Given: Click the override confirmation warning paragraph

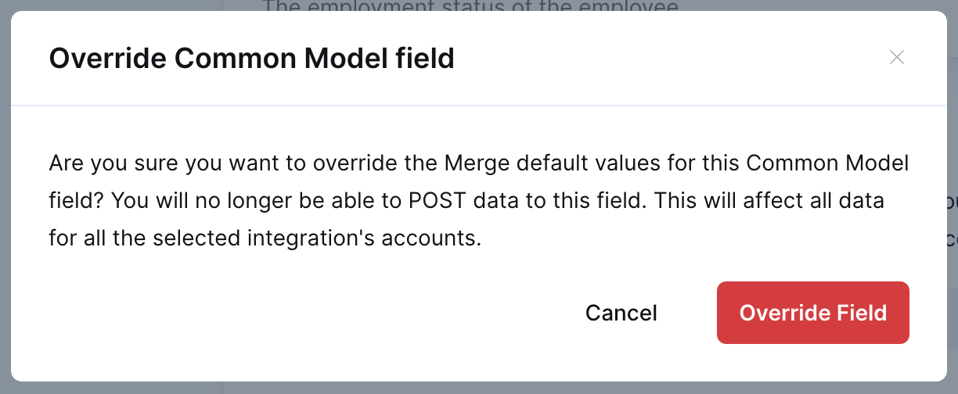Looking at the screenshot, I should click(x=478, y=201).
